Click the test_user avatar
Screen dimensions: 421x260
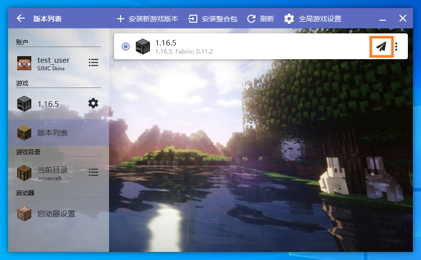click(x=24, y=63)
